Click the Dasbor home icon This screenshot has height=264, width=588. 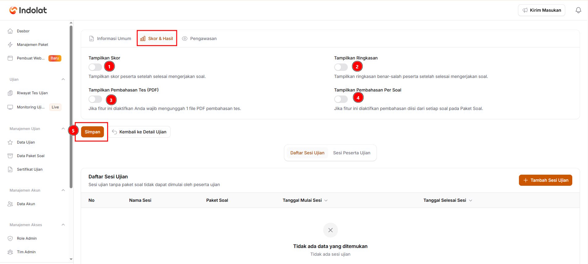[x=10, y=31]
